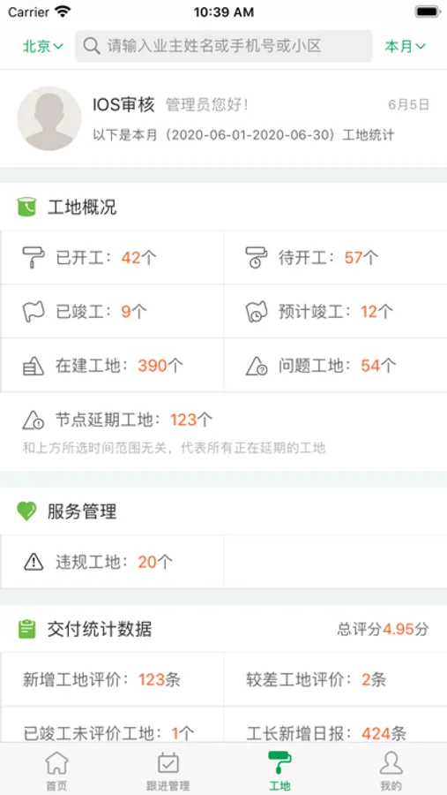Open the 北京 city dropdown

tap(43, 47)
